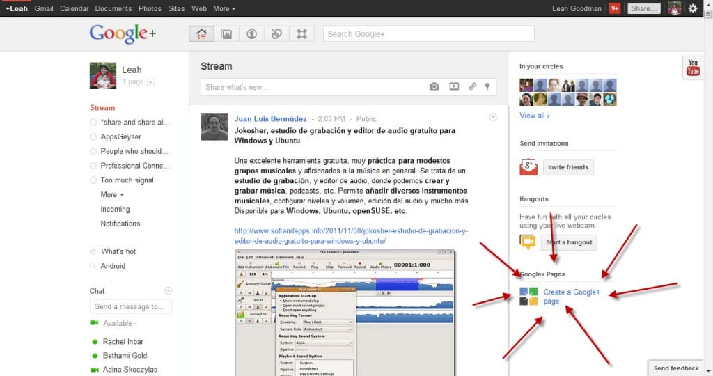Viewport: 713px width, 376px height.
Task: Open Calendar from the top bar
Action: [x=74, y=8]
